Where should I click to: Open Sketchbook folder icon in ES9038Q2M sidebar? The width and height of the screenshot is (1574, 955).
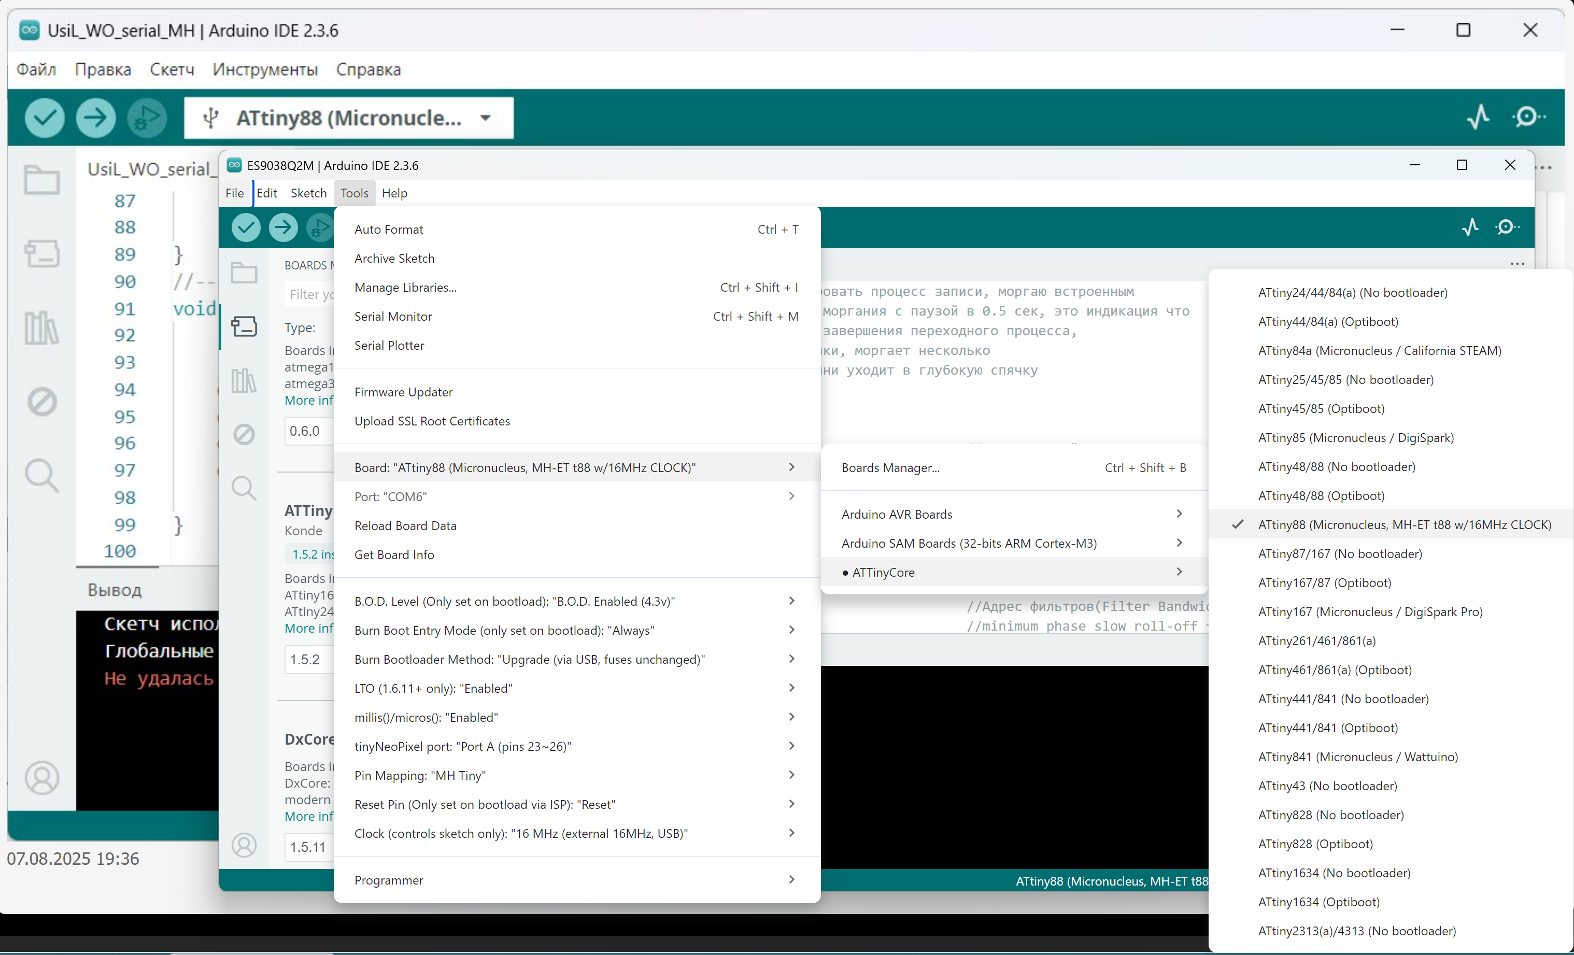tap(244, 273)
